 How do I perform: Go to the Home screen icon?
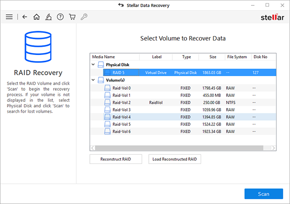[x=37, y=17]
